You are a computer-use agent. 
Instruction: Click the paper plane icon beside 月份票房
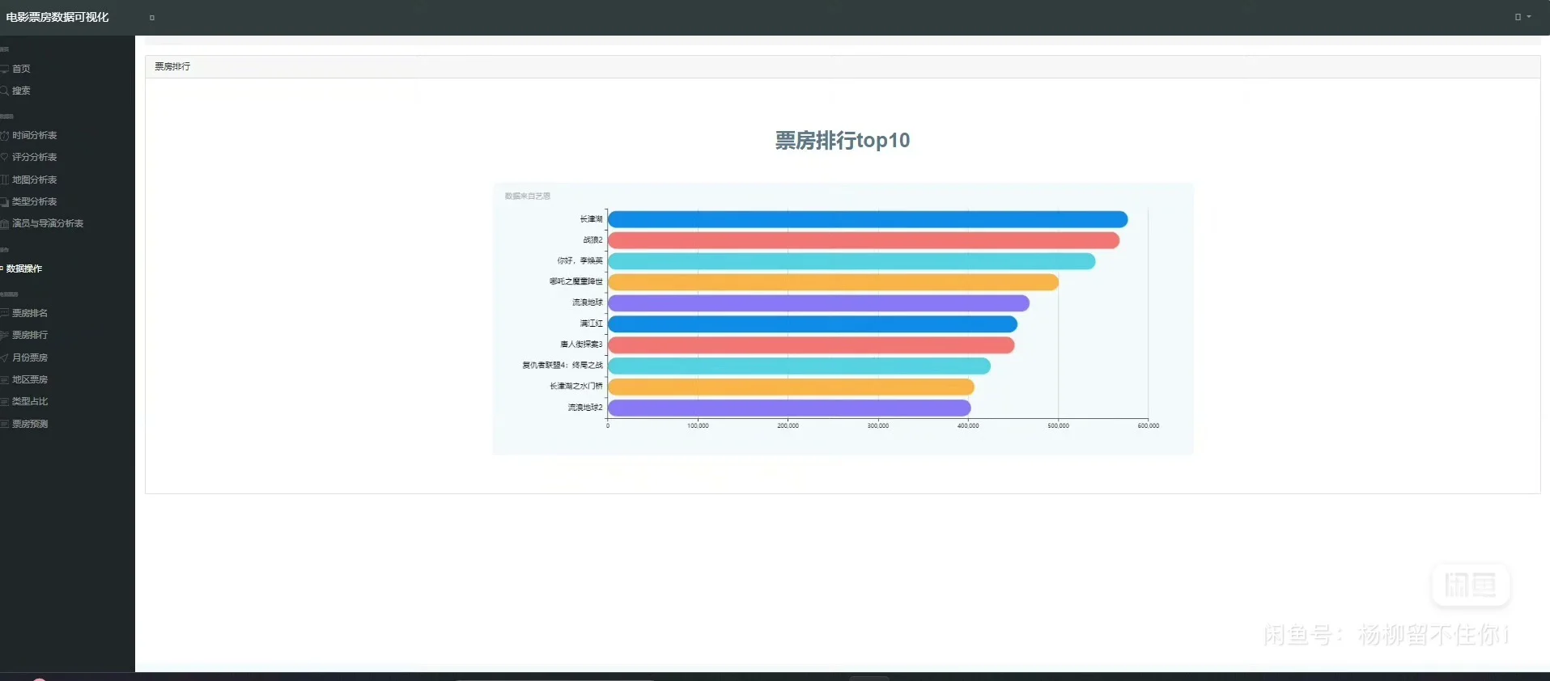coord(4,357)
